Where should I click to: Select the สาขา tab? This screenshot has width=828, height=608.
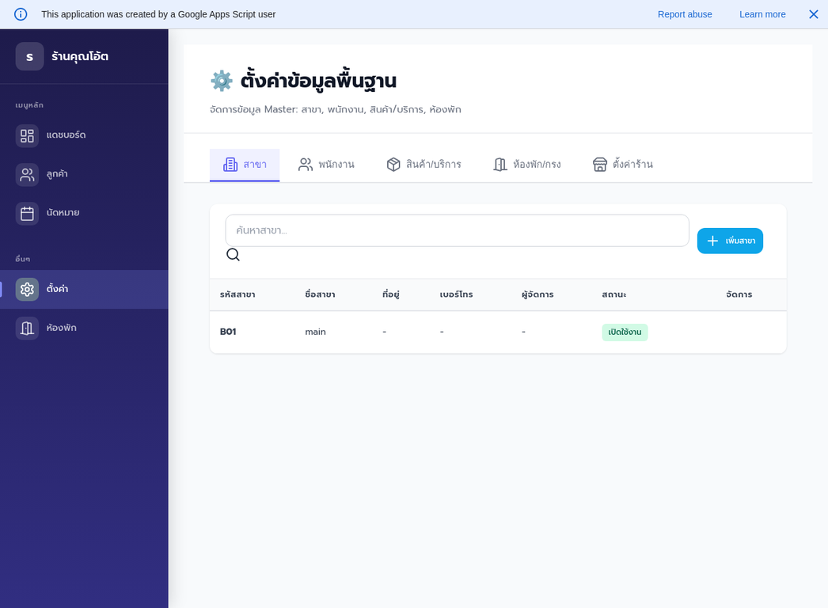pos(245,164)
